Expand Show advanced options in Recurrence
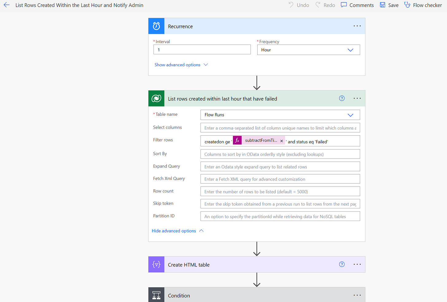 [x=181, y=65]
